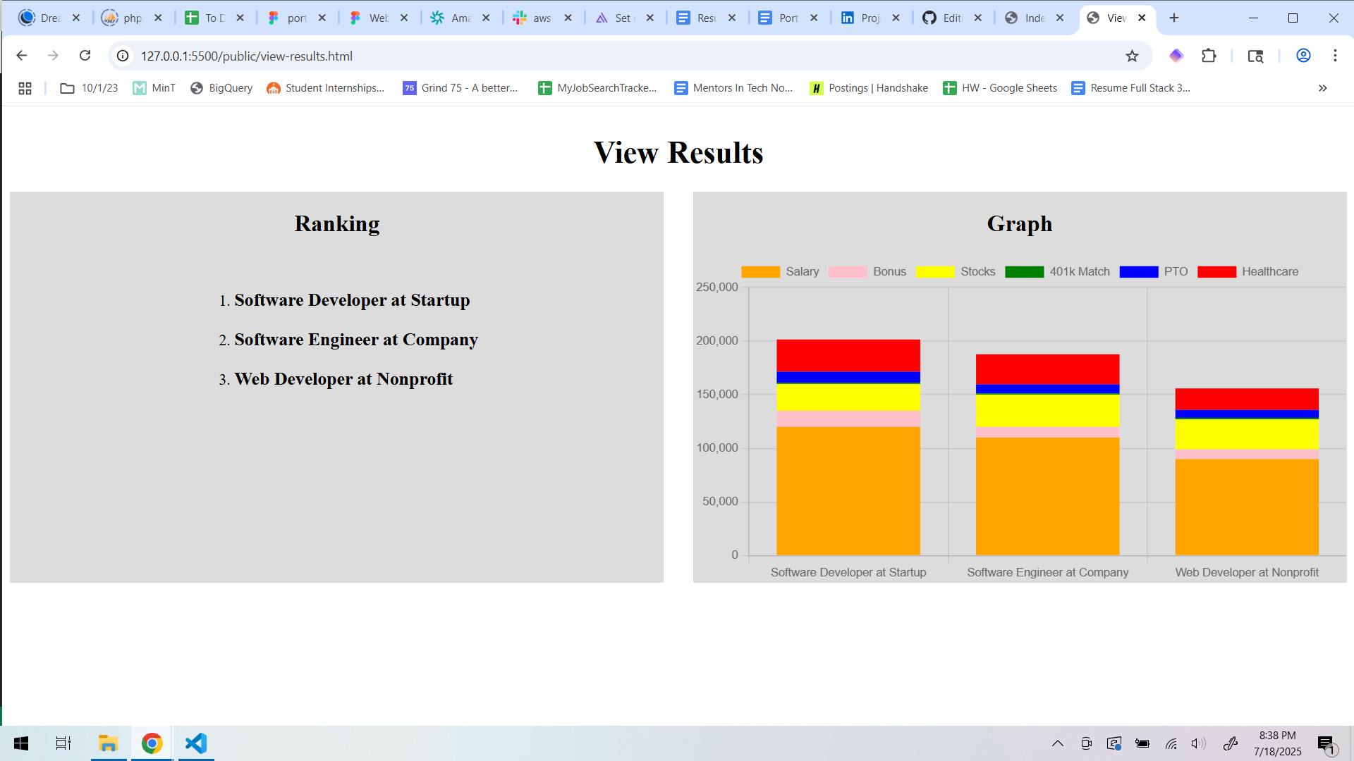The image size is (1354, 761).
Task: Click the yellow Stocks legend color swatch
Action: pyautogui.click(x=934, y=272)
